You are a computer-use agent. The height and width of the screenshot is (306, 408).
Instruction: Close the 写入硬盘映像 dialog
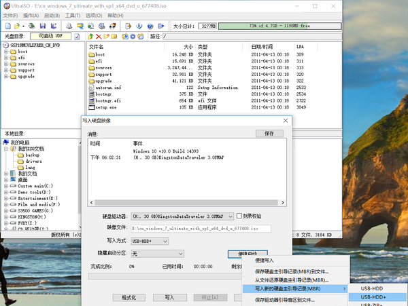pos(286,120)
